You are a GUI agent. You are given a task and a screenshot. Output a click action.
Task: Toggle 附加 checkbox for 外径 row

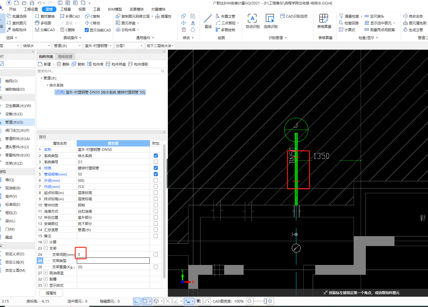pyautogui.click(x=156, y=180)
